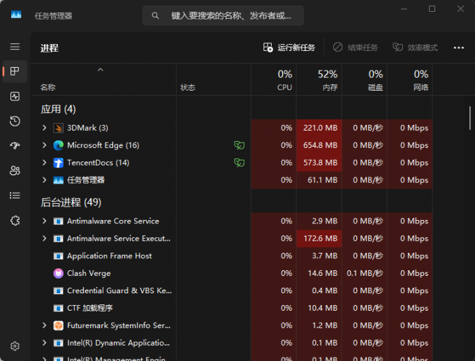Viewport: 475px width, 361px height.
Task: Select the 应用 (4) group header
Action: click(x=58, y=109)
